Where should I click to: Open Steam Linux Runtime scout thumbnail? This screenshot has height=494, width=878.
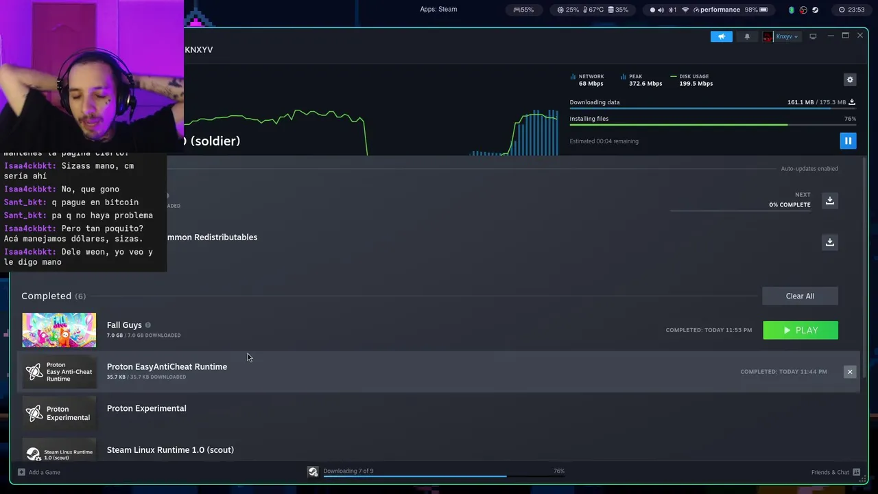59,450
